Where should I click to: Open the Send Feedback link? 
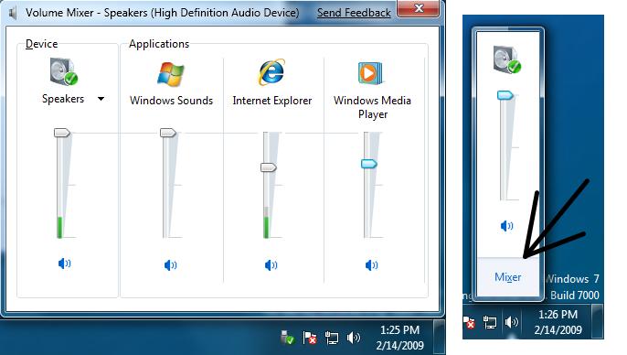(x=354, y=13)
